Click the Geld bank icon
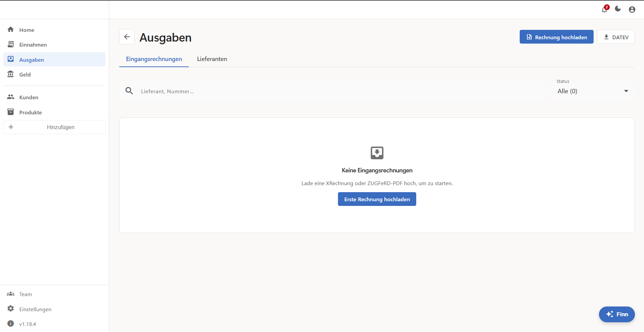The width and height of the screenshot is (644, 332). click(x=11, y=74)
